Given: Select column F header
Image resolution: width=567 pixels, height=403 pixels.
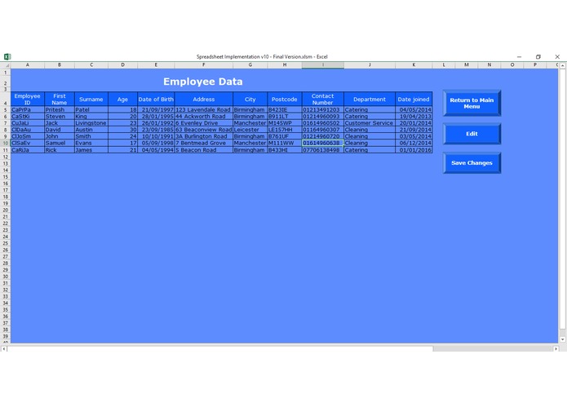Looking at the screenshot, I should click(x=204, y=65).
